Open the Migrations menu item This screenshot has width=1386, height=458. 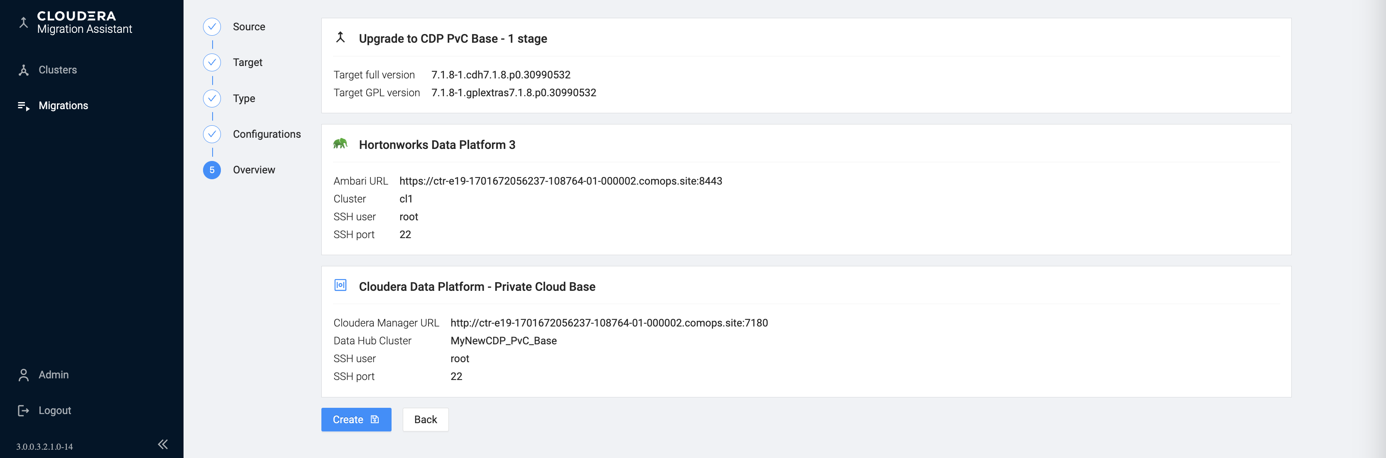(63, 106)
